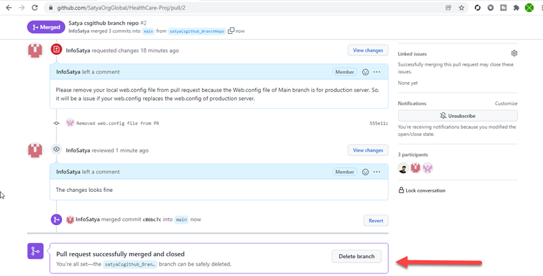Open the third, pink participant avatar

pos(427,168)
